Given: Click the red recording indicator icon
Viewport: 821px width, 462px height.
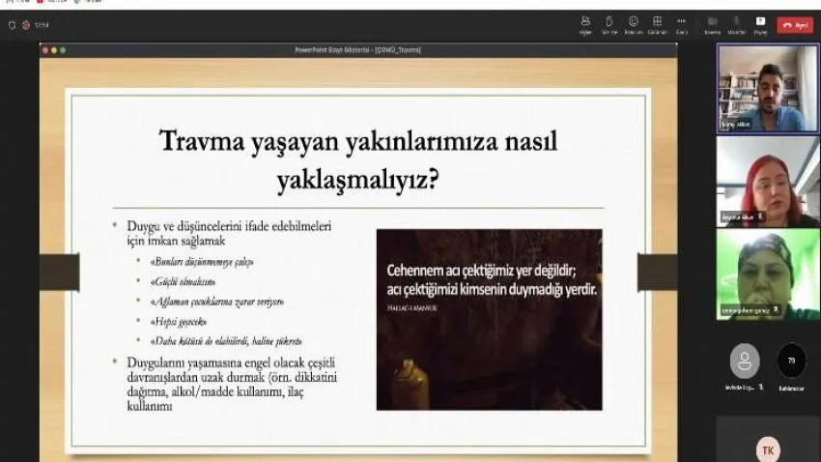Looking at the screenshot, I should (26, 25).
